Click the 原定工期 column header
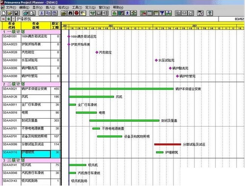The image size is (245, 186). point(55,26)
